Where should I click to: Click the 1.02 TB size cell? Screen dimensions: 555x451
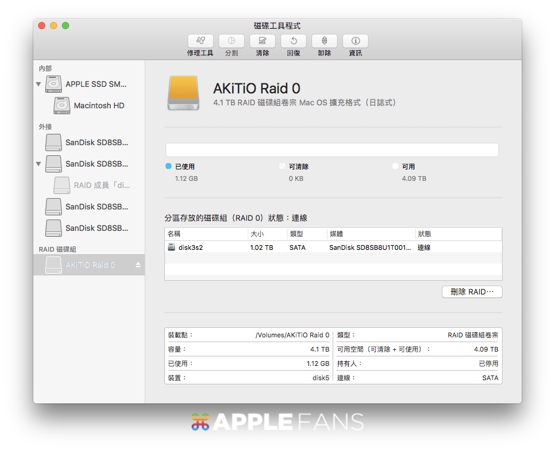pos(261,248)
